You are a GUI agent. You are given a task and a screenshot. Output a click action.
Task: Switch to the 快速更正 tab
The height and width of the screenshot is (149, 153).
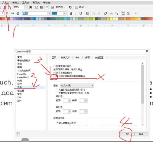(x=99, y=58)
